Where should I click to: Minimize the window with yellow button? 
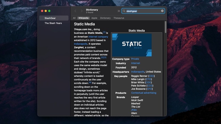point(46,11)
